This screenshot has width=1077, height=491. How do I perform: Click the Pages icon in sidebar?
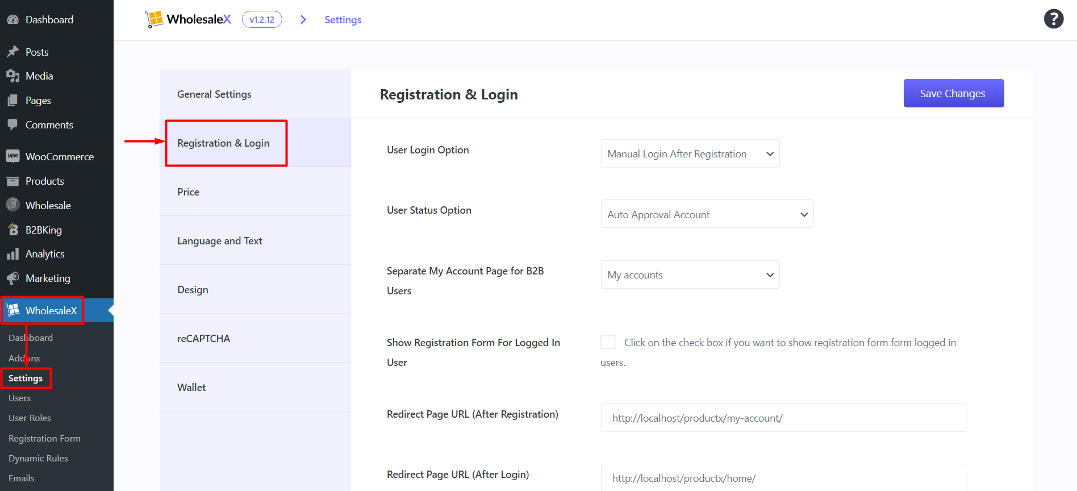coord(13,100)
